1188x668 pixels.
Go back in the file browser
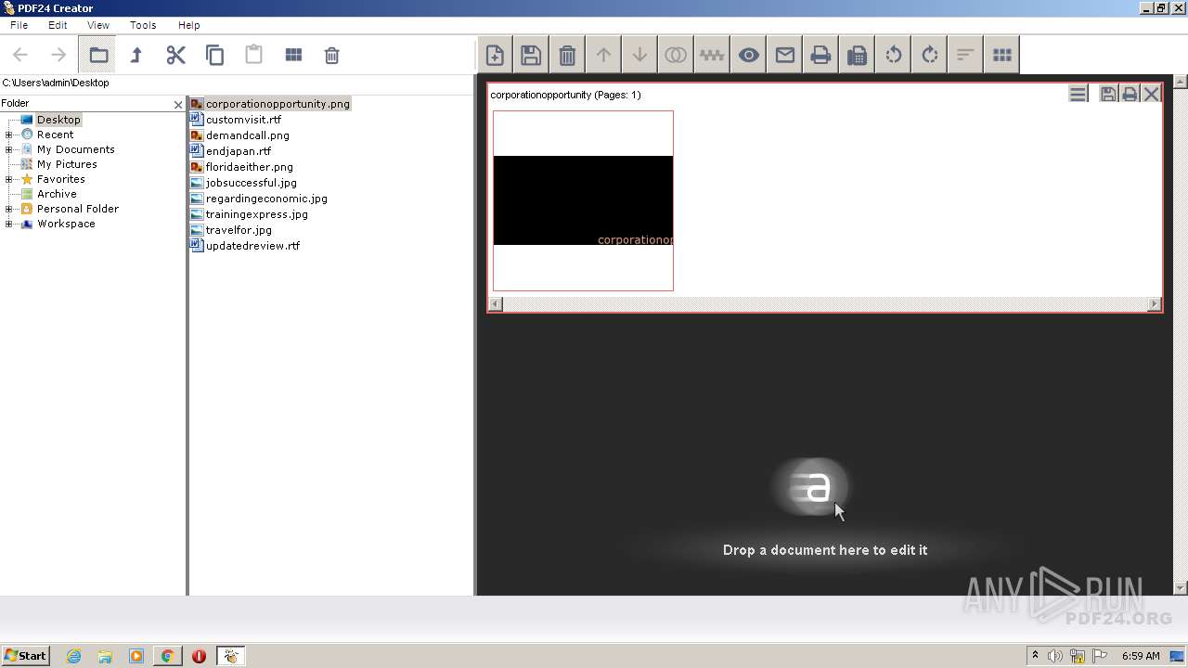(x=20, y=56)
